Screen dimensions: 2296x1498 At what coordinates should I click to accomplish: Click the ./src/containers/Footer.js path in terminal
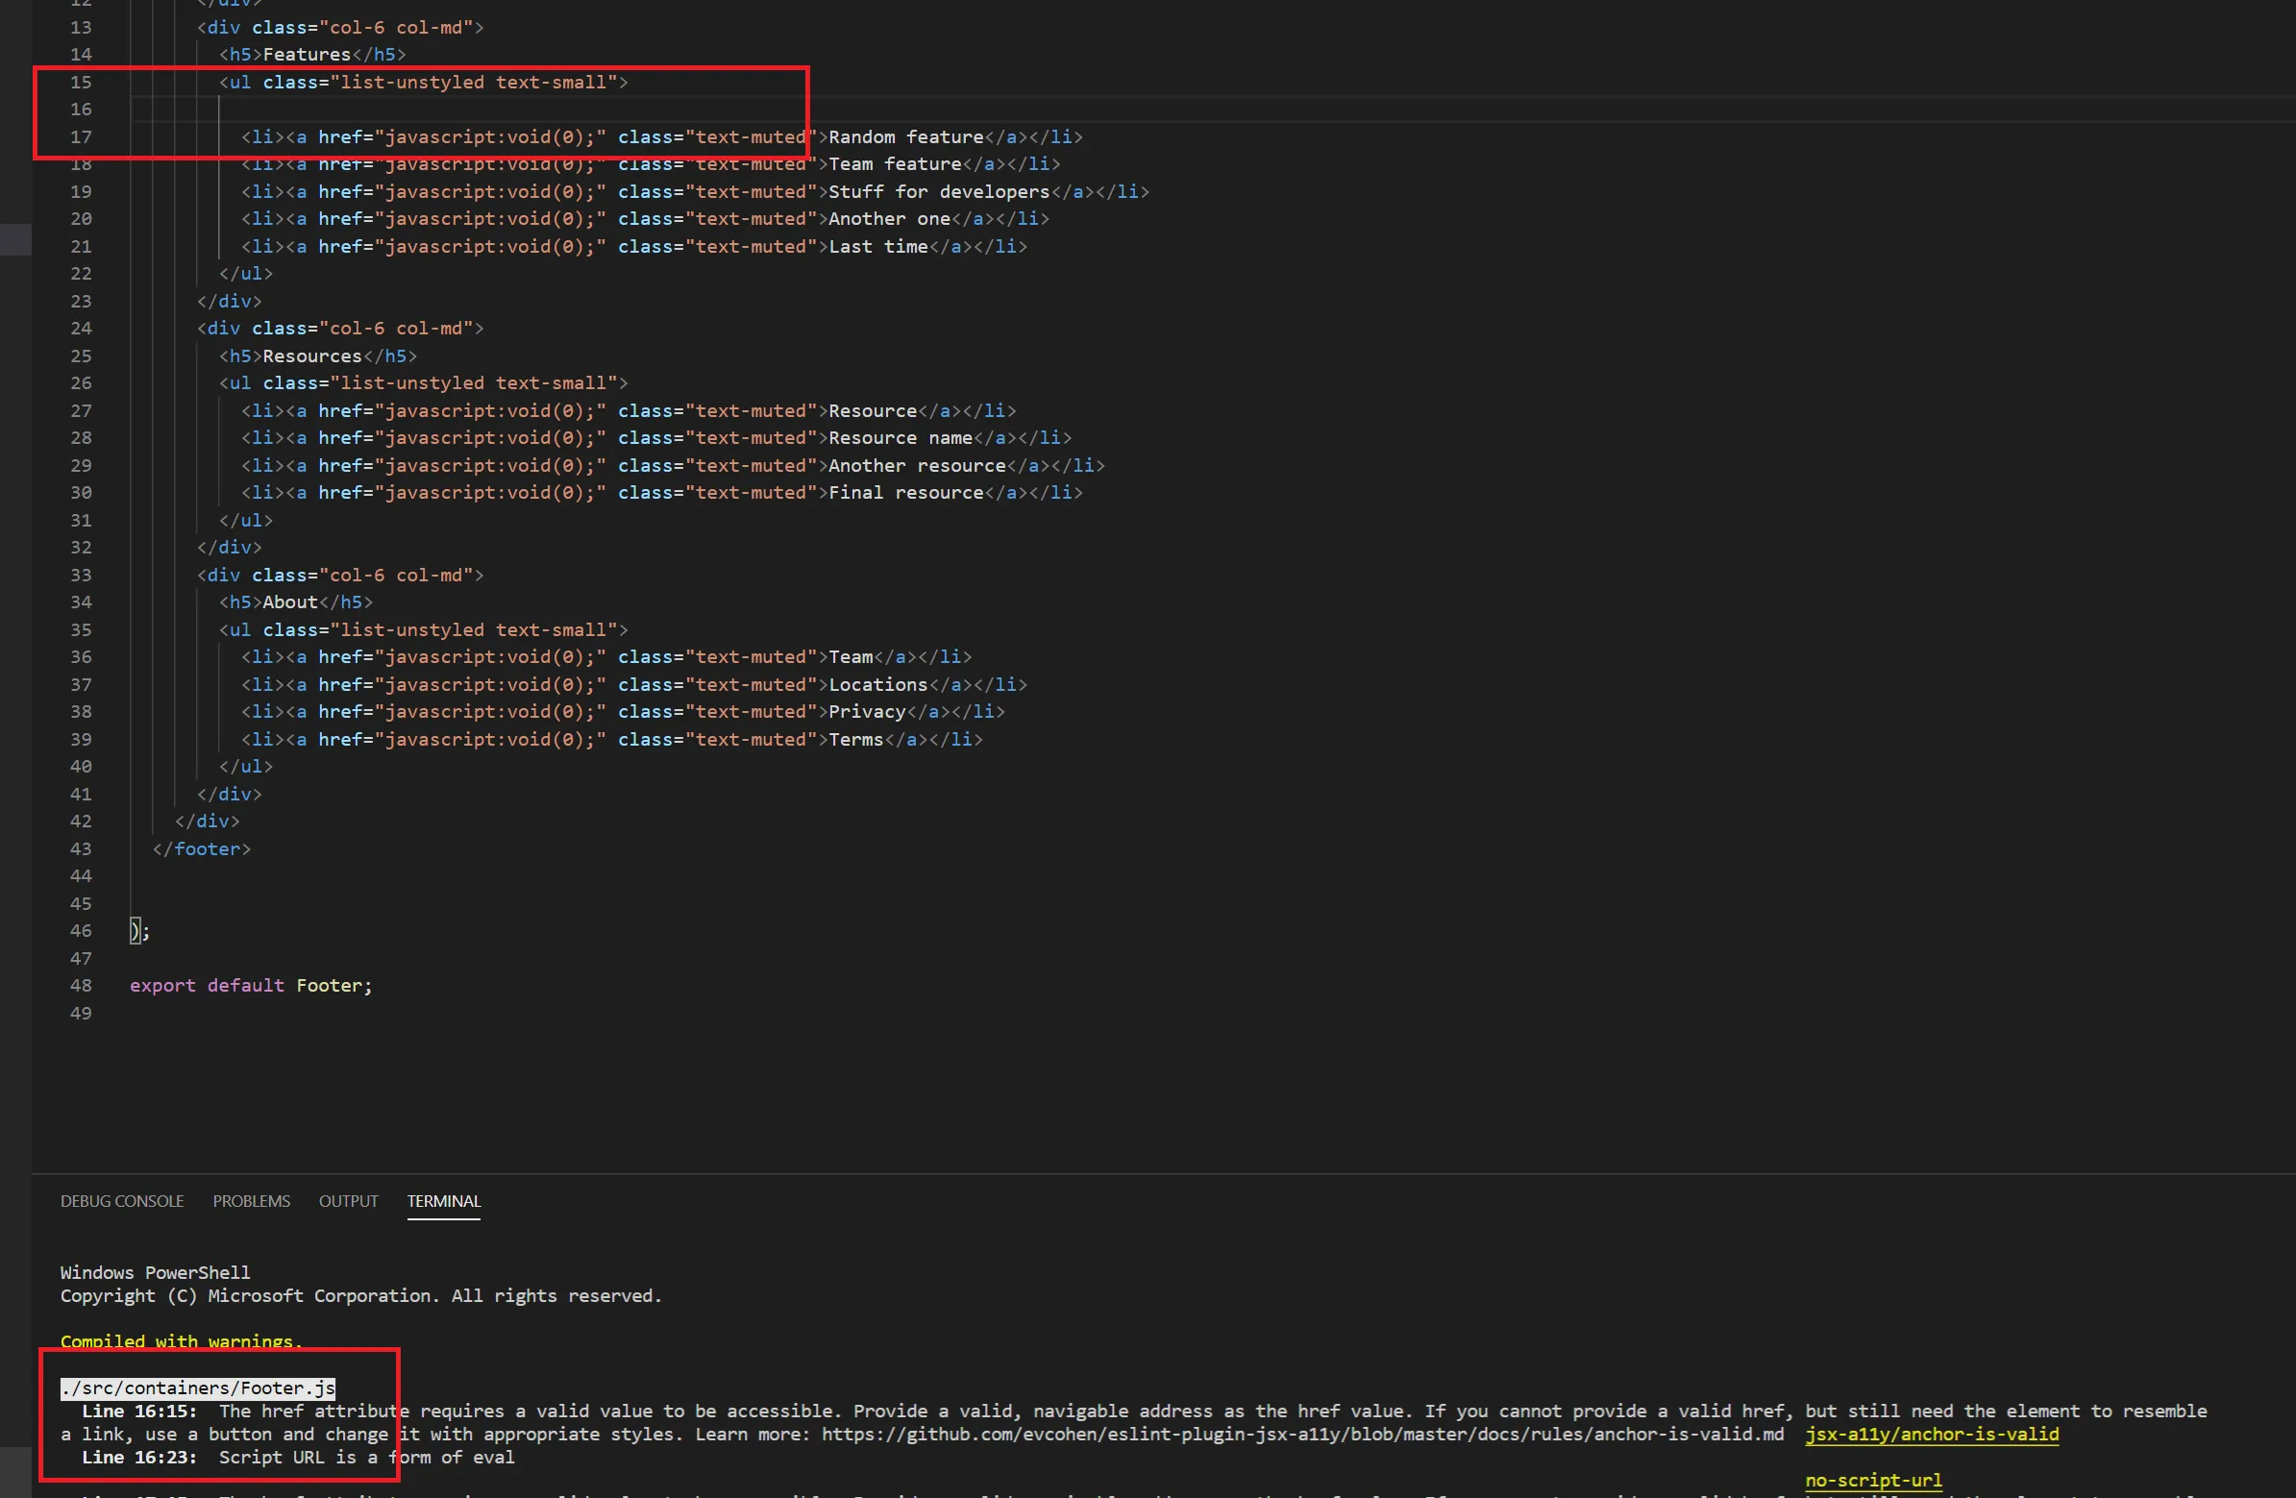[x=198, y=1388]
